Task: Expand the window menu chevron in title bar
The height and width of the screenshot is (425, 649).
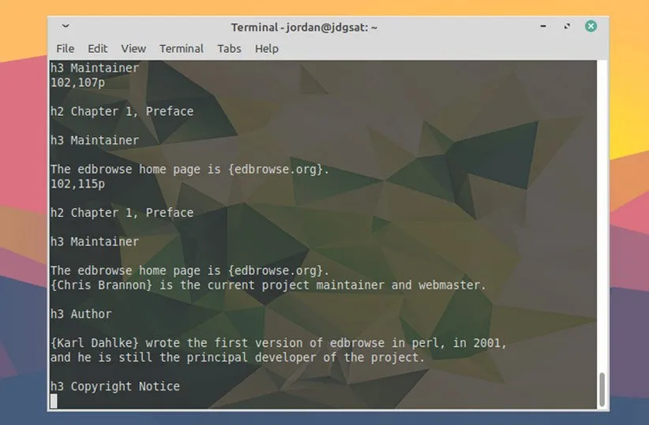Action: tap(66, 26)
